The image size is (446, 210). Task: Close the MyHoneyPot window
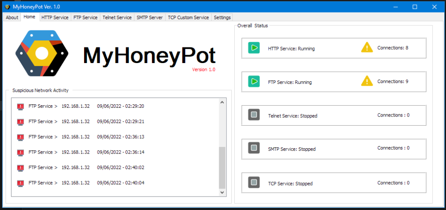pos(434,7)
